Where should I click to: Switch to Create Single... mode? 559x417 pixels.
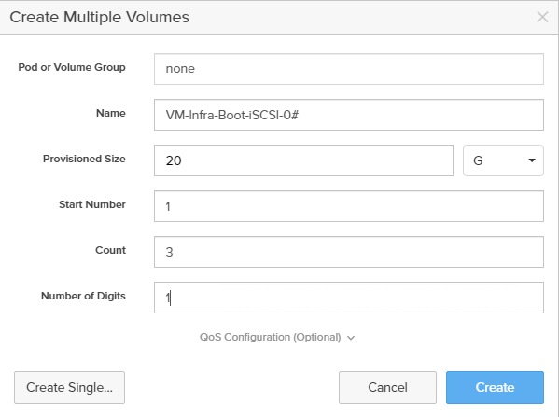pyautogui.click(x=69, y=387)
